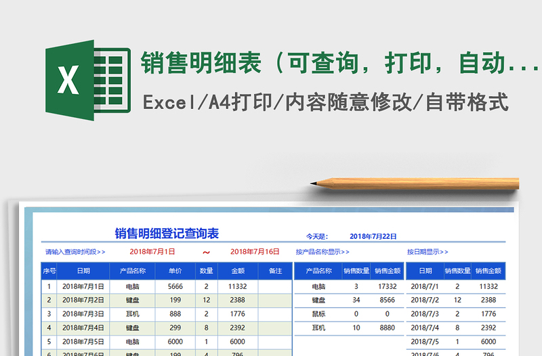Viewport: 542px width, 356px height.
Task: Select the 备注 column header
Action: point(275,271)
